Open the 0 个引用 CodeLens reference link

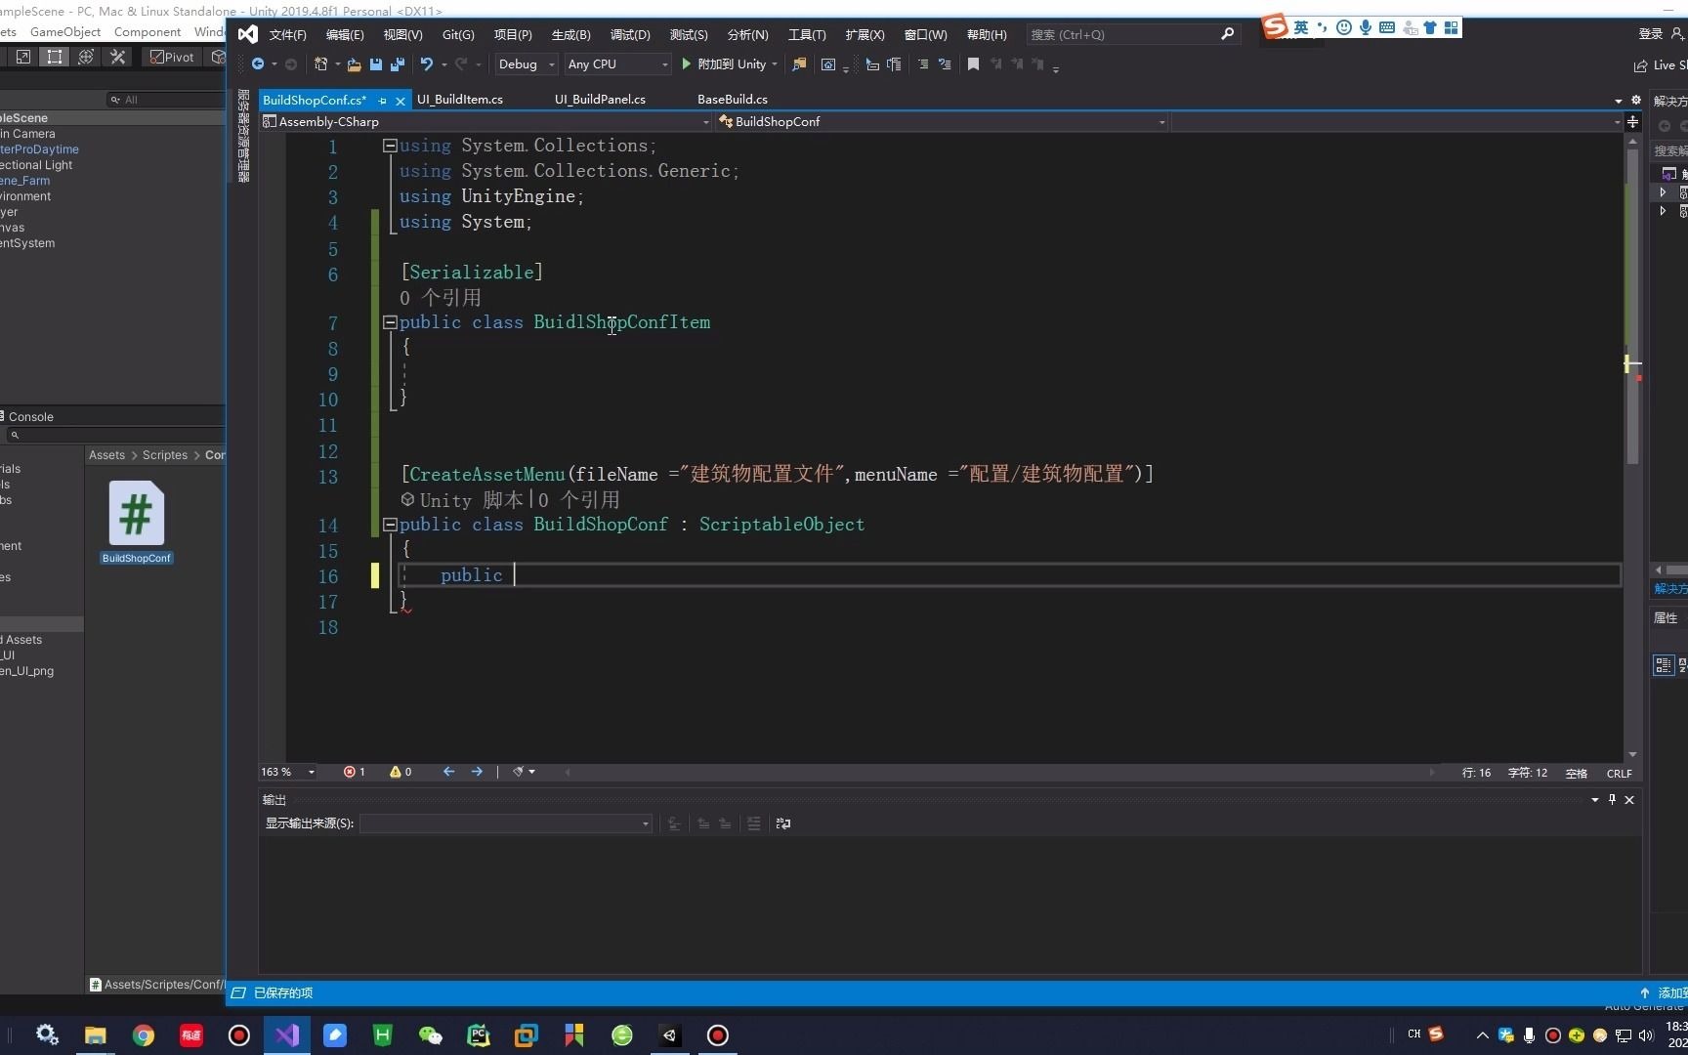(x=441, y=298)
